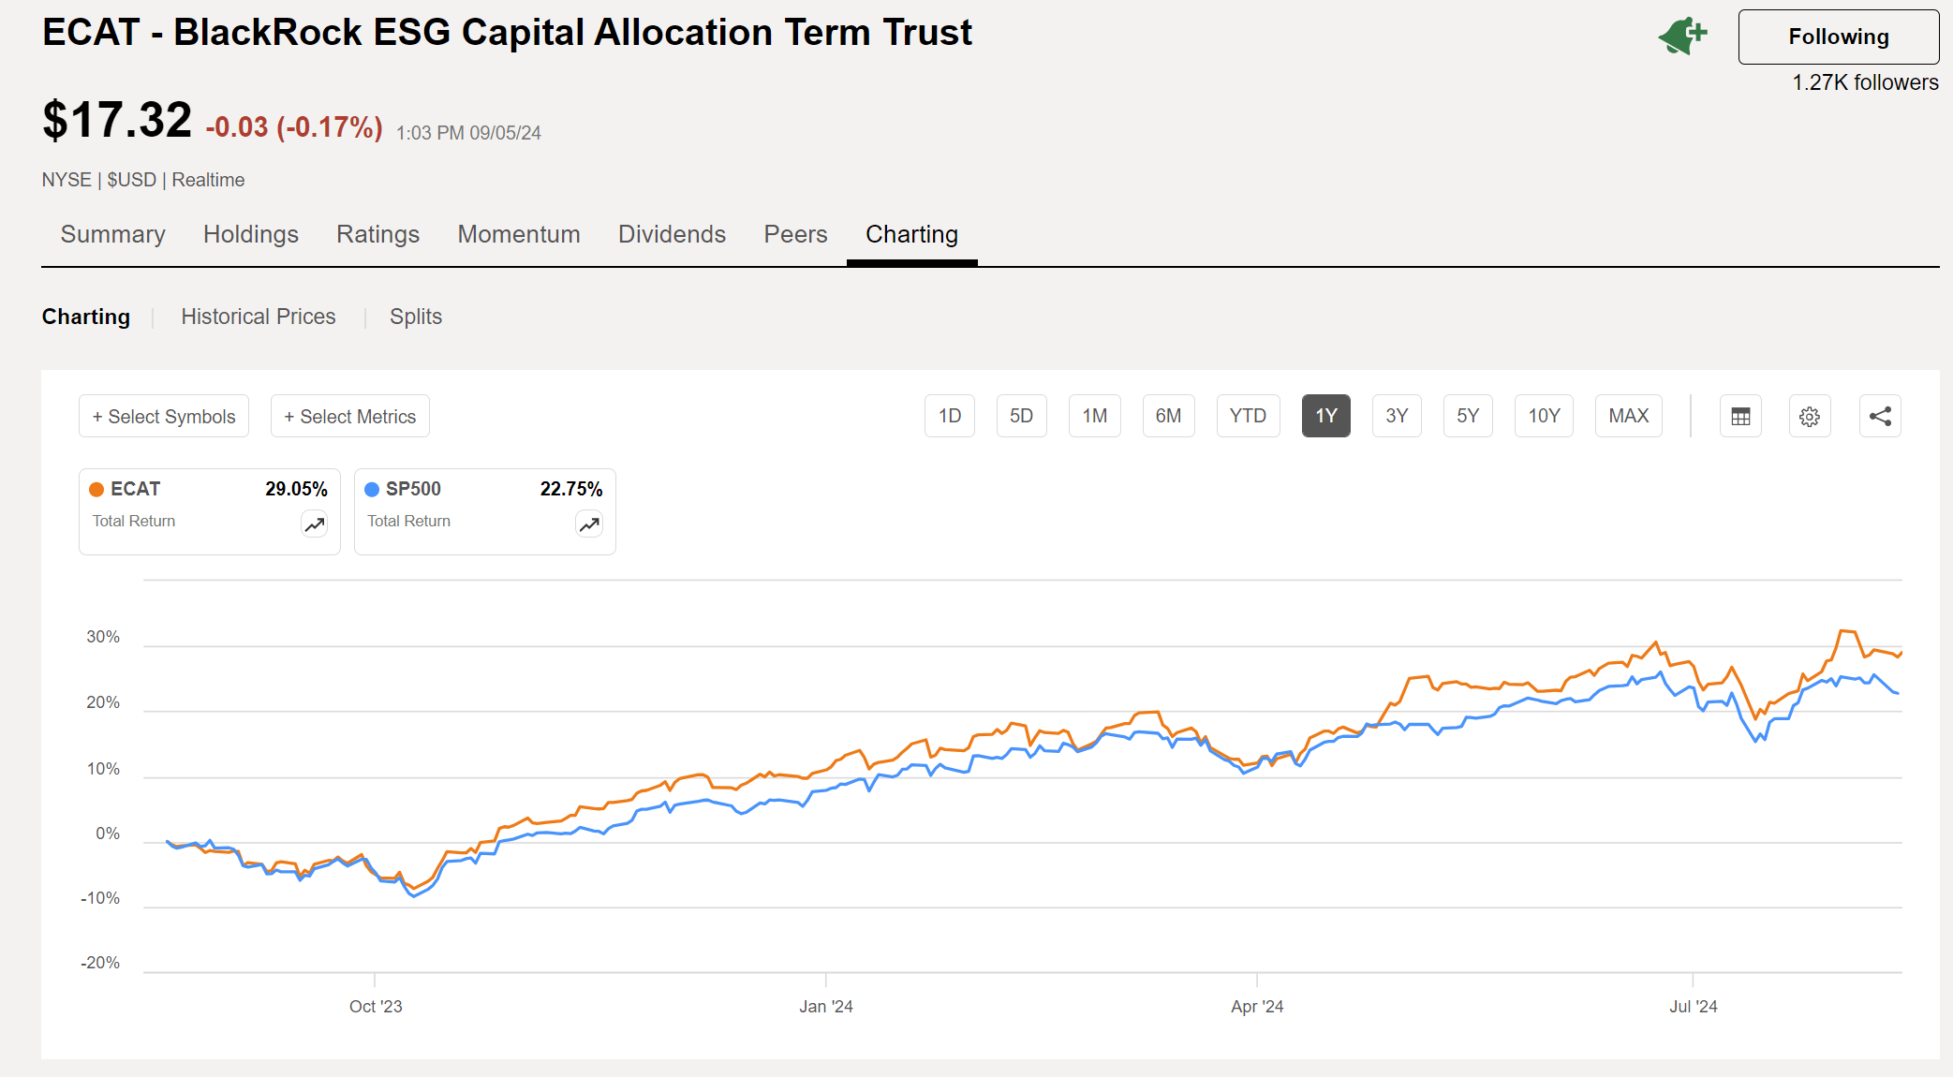The height and width of the screenshot is (1077, 1953).
Task: Click the Following button
Action: pyautogui.click(x=1838, y=37)
